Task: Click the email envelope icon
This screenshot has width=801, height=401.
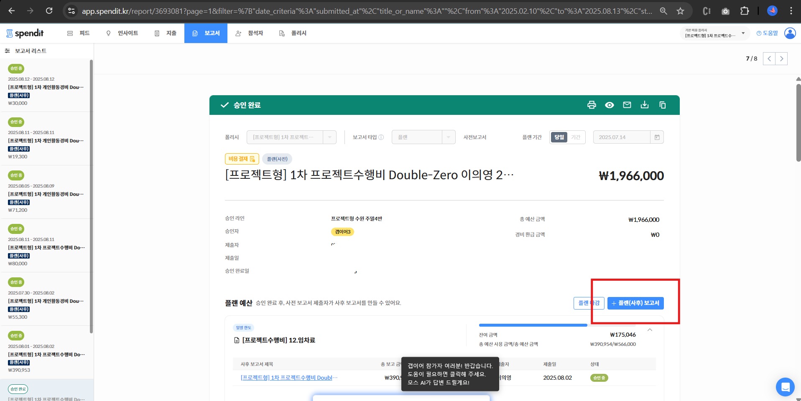Action: (x=627, y=105)
